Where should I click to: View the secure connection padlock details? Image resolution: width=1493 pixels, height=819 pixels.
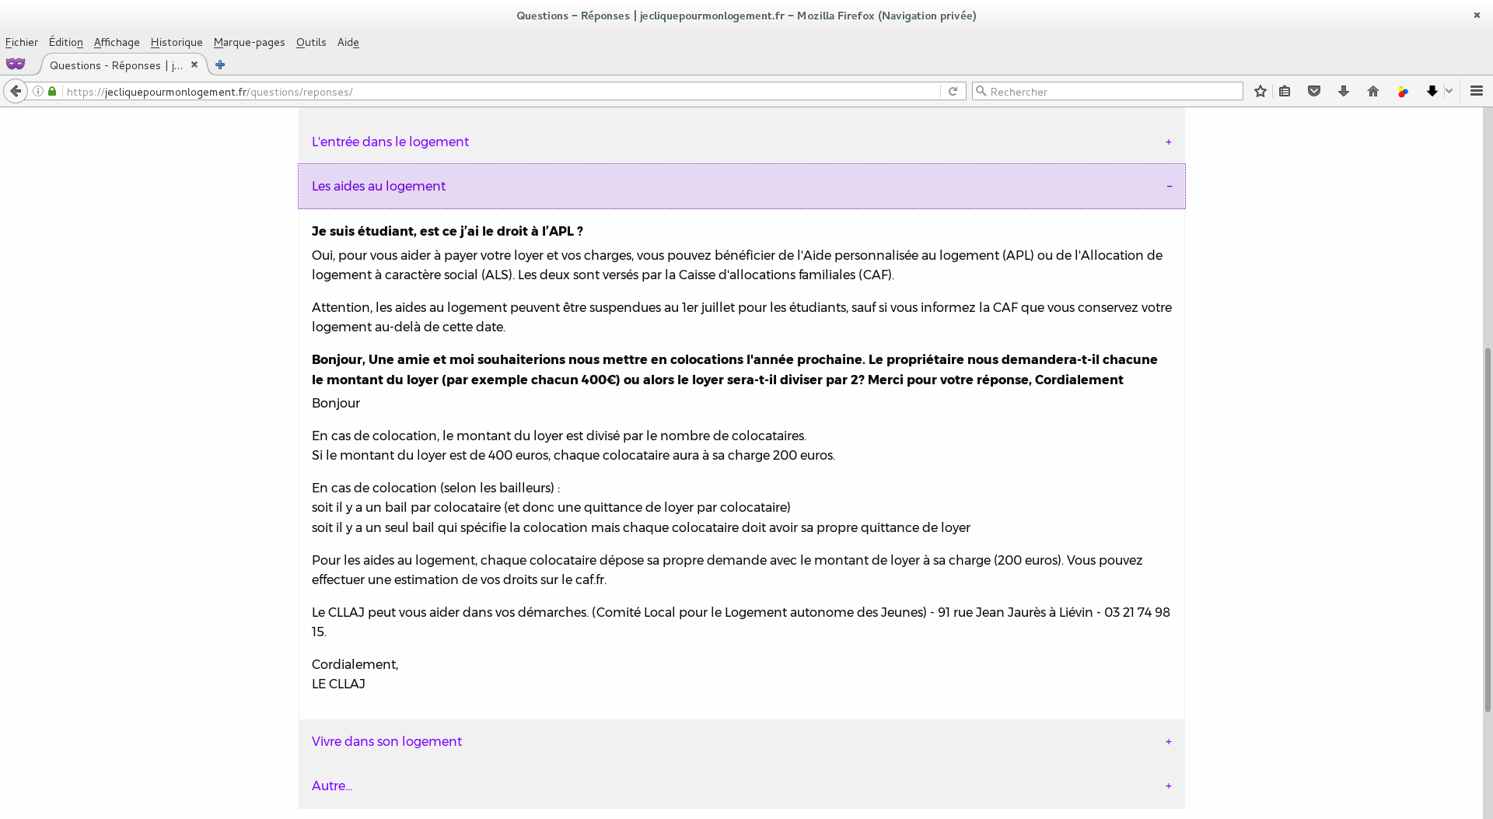(52, 91)
